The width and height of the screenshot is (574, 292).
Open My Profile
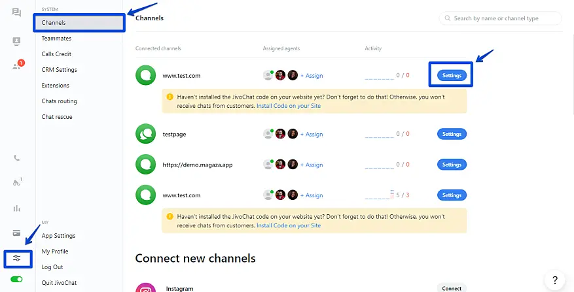[x=55, y=251]
